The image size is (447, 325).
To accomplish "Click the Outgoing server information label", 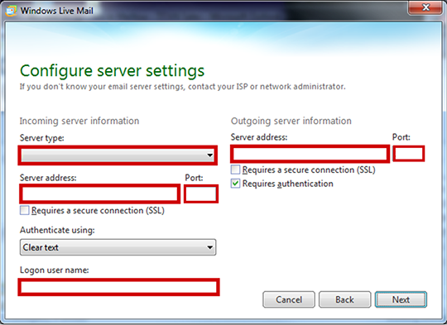I will click(x=291, y=121).
